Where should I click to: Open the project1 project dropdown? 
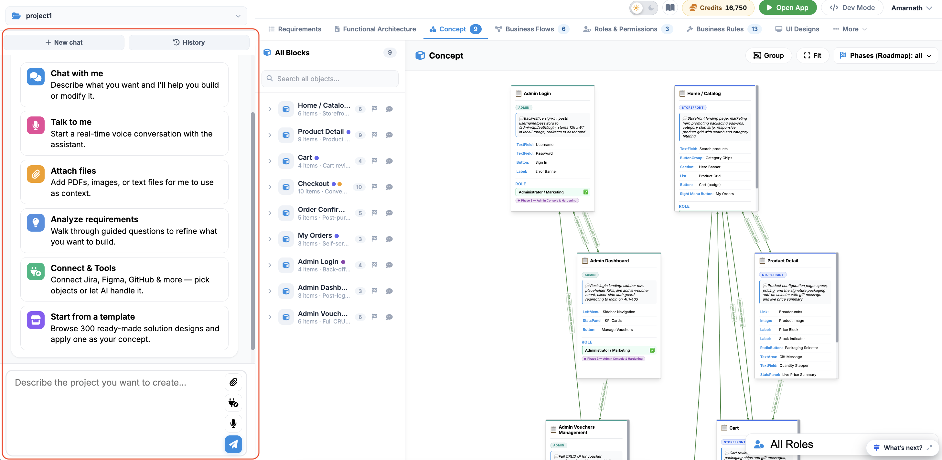click(126, 16)
